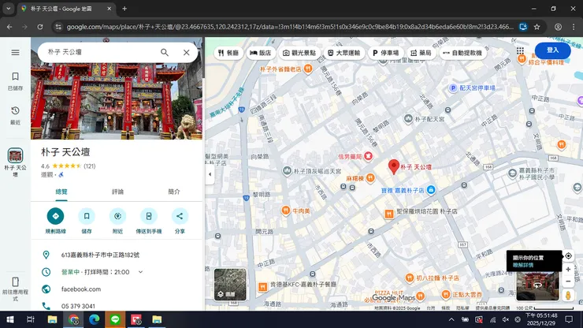Image resolution: width=583 pixels, height=328 pixels.
Task: Select the 初八拉麵 朴子店 marker
Action: click(x=409, y=278)
